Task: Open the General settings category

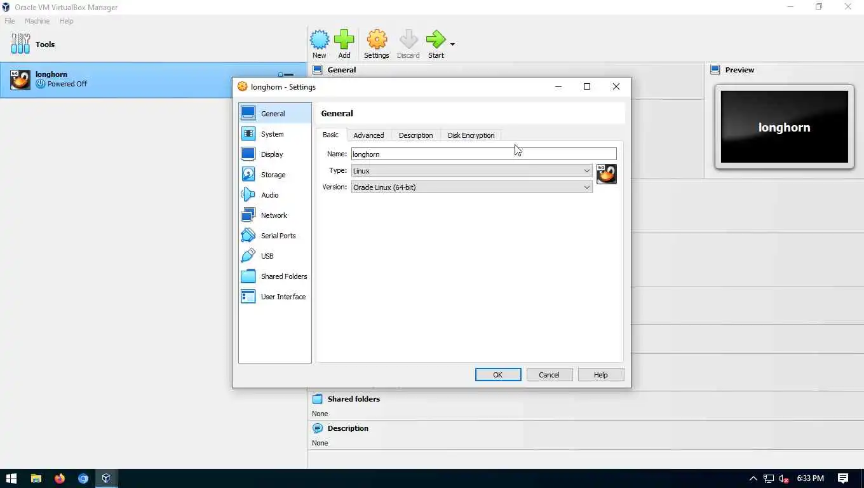Action: tap(275, 114)
